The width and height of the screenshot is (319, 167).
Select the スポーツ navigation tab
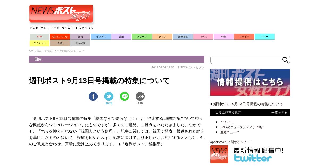coord(142,37)
